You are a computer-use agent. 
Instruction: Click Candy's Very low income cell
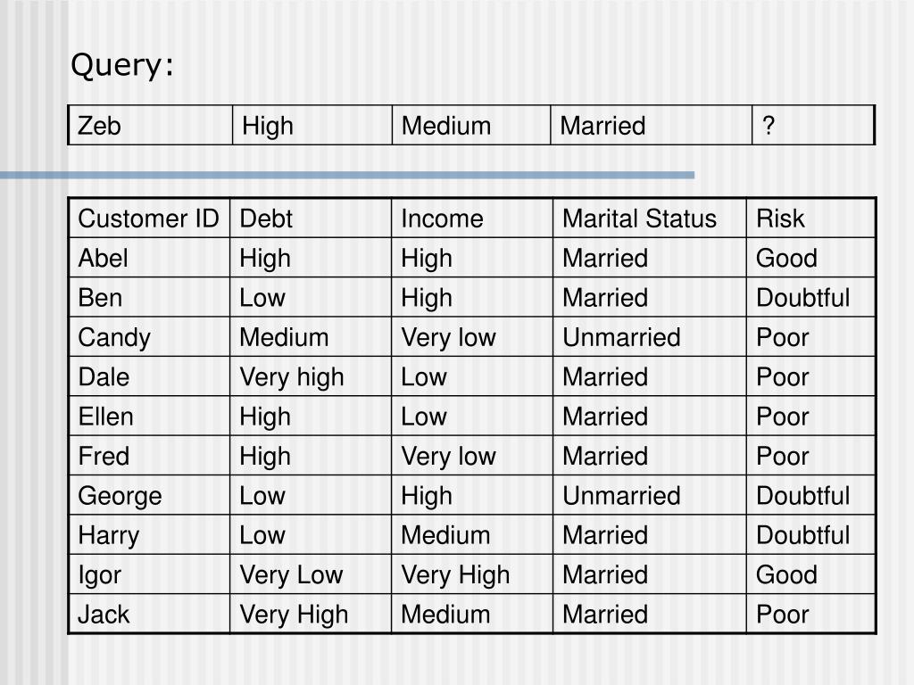[x=472, y=336]
